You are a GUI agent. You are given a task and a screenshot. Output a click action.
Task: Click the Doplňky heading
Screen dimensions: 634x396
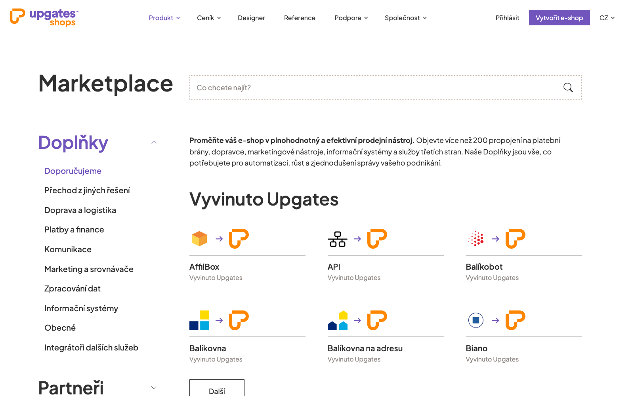click(73, 143)
